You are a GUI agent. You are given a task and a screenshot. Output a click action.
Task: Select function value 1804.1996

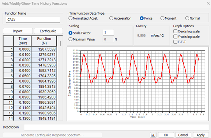tap(44, 81)
